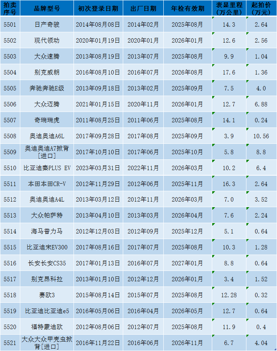This screenshot has height=351, width=277.
Task: Select the cell 大众迈腾
Action: [47, 104]
